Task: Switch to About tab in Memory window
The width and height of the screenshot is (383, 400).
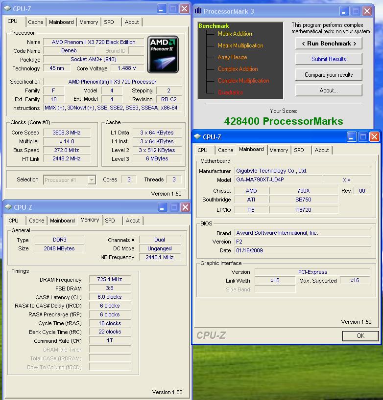Action: [133, 221]
